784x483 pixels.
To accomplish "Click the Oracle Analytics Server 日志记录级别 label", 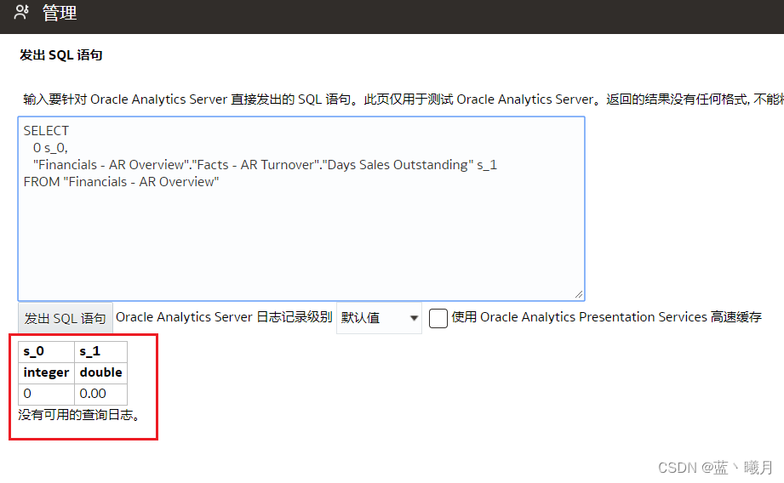I will (x=224, y=317).
